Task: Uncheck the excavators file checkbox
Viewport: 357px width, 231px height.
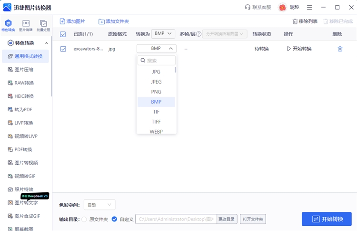Action: click(x=63, y=49)
